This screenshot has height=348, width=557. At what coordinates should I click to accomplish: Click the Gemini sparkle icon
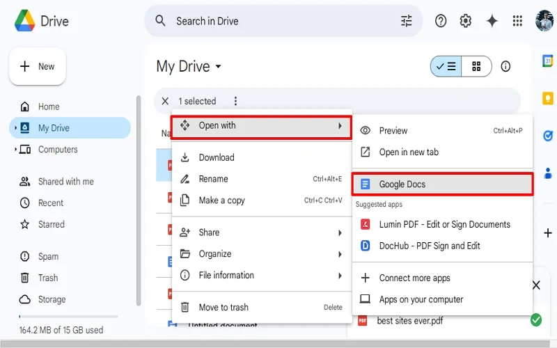(x=492, y=21)
